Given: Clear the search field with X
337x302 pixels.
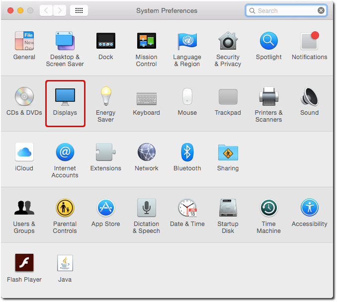Looking at the screenshot, I should click(x=321, y=10).
